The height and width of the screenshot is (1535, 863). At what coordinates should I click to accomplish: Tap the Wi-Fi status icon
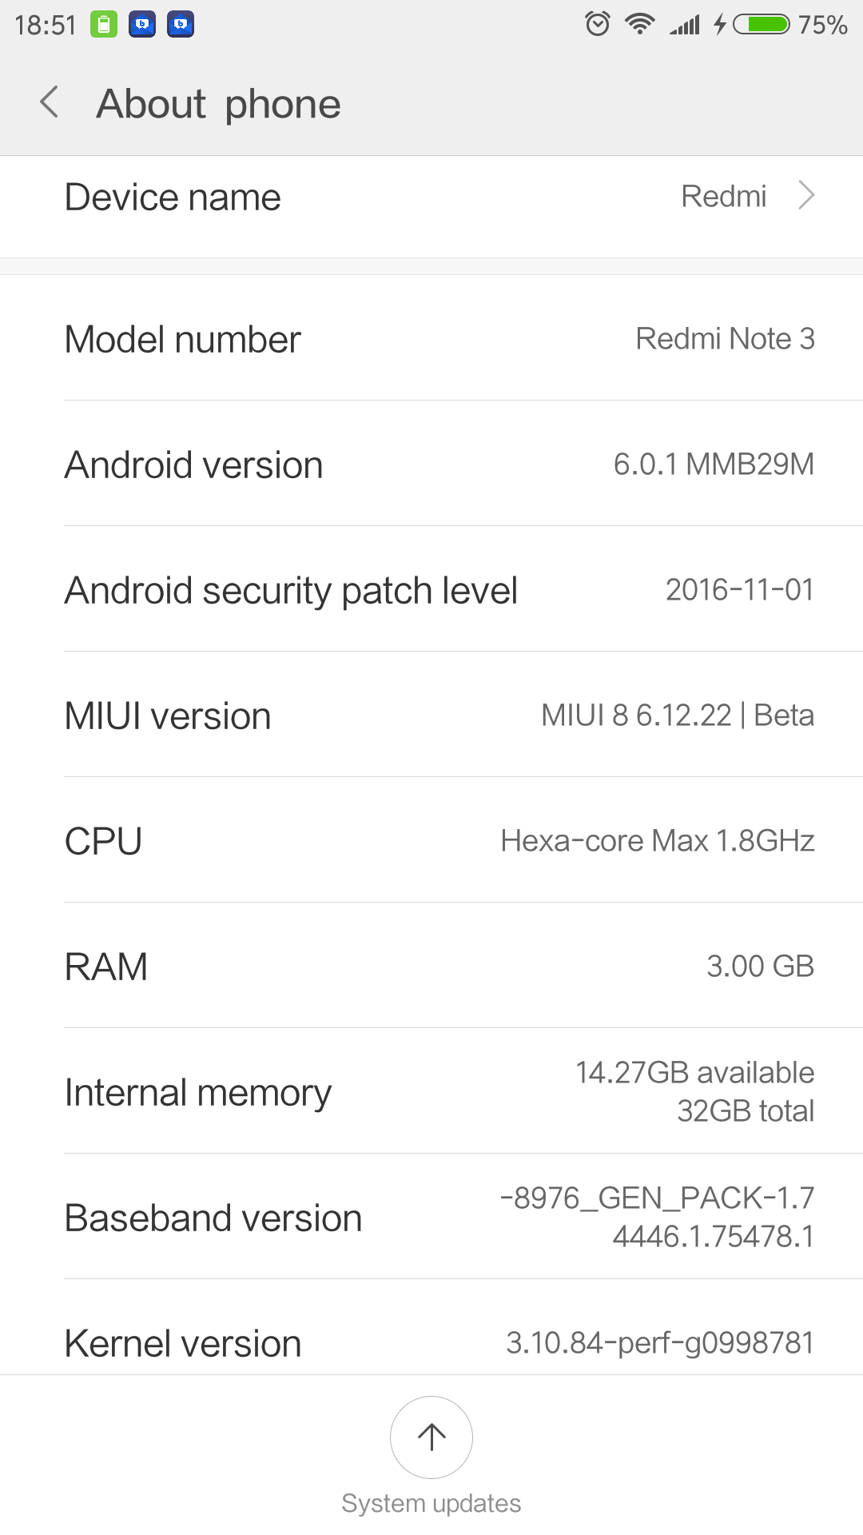[x=640, y=24]
